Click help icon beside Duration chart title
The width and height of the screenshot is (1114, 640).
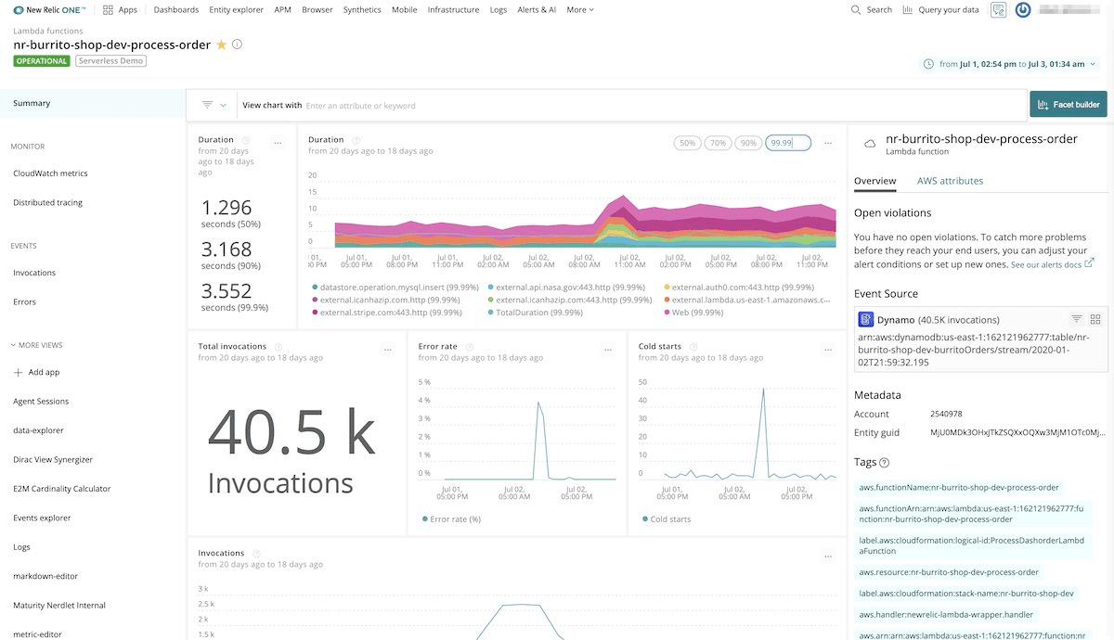pyautogui.click(x=355, y=140)
